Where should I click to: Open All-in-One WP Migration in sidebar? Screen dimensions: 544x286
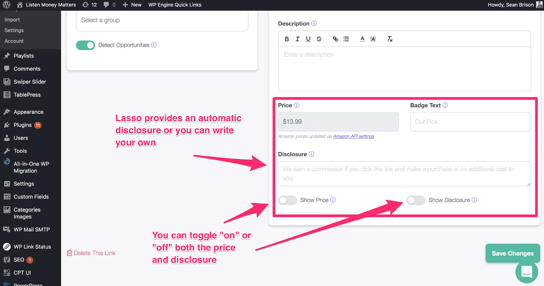coord(30,167)
